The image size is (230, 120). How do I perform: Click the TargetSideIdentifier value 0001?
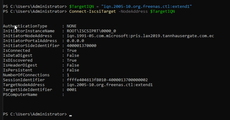click(71, 90)
